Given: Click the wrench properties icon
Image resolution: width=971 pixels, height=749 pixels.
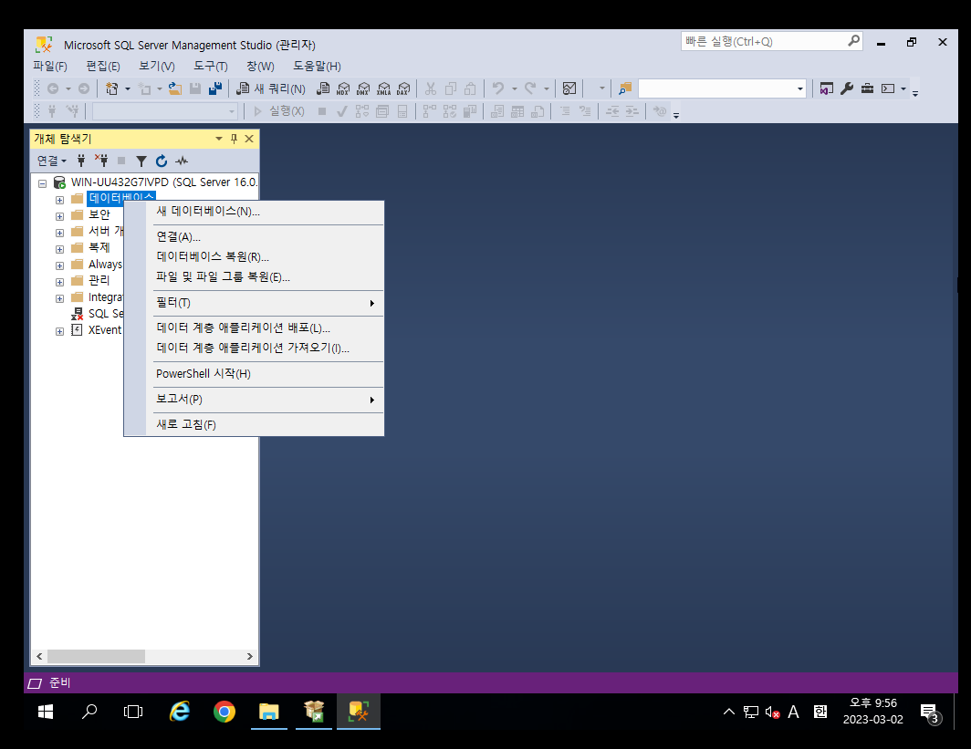Looking at the screenshot, I should tap(847, 88).
